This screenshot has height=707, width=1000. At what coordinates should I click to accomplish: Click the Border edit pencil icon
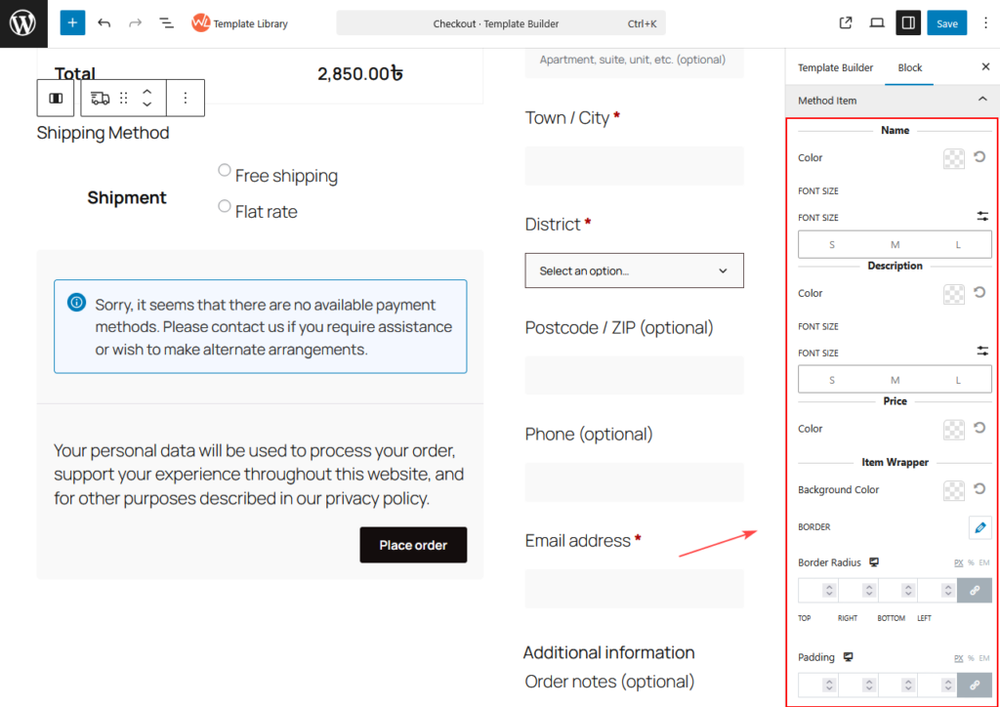[980, 527]
